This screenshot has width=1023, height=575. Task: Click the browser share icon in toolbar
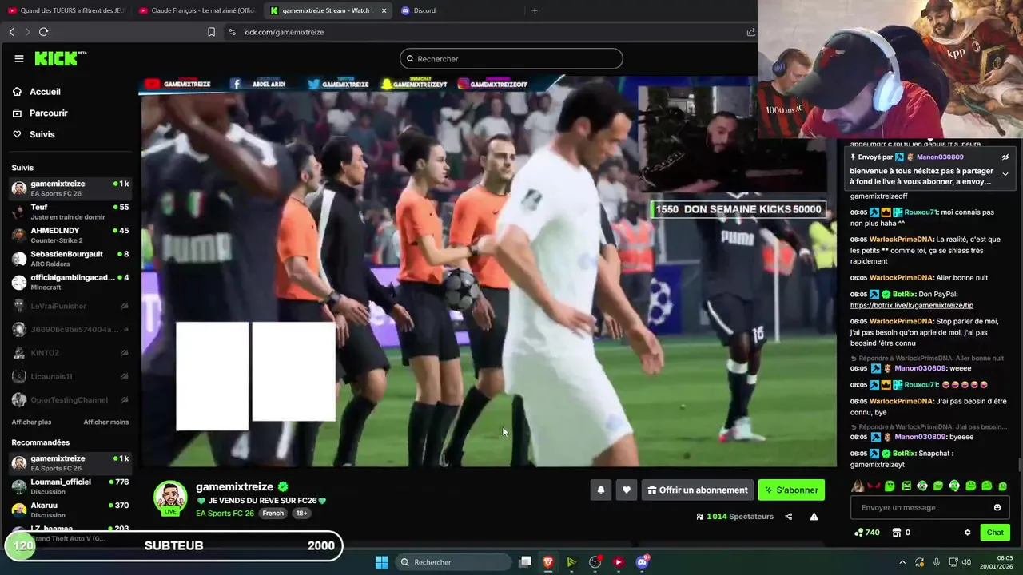point(750,32)
